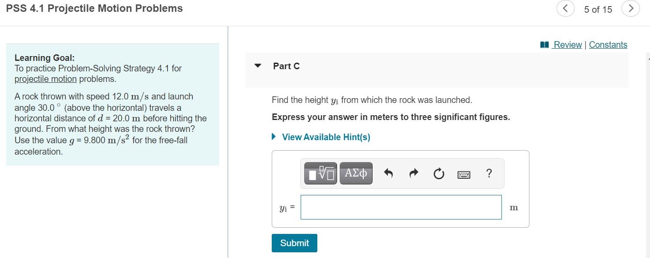Viewport: 650px width, 258px height.
Task: Follow the projectile motion link
Action: click(x=46, y=79)
